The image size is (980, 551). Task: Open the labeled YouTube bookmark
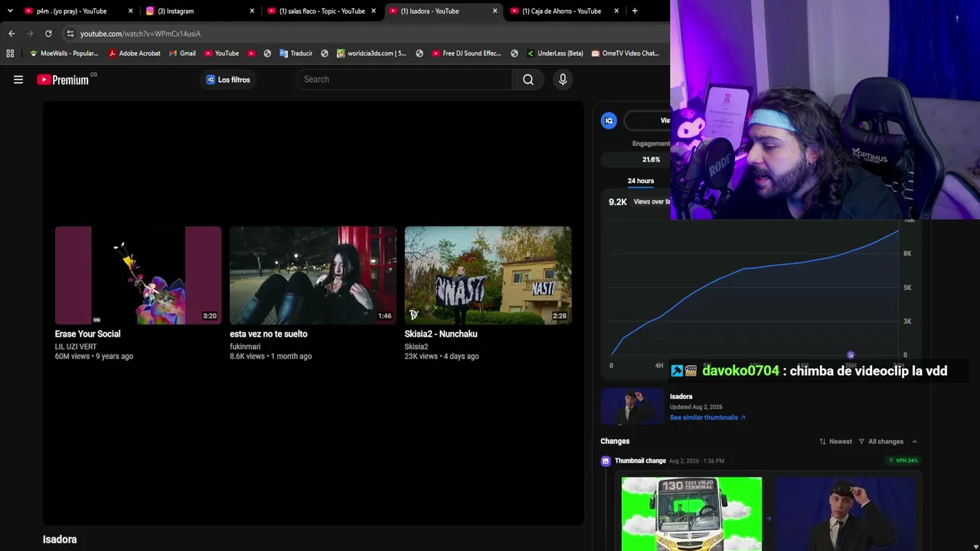(x=221, y=54)
